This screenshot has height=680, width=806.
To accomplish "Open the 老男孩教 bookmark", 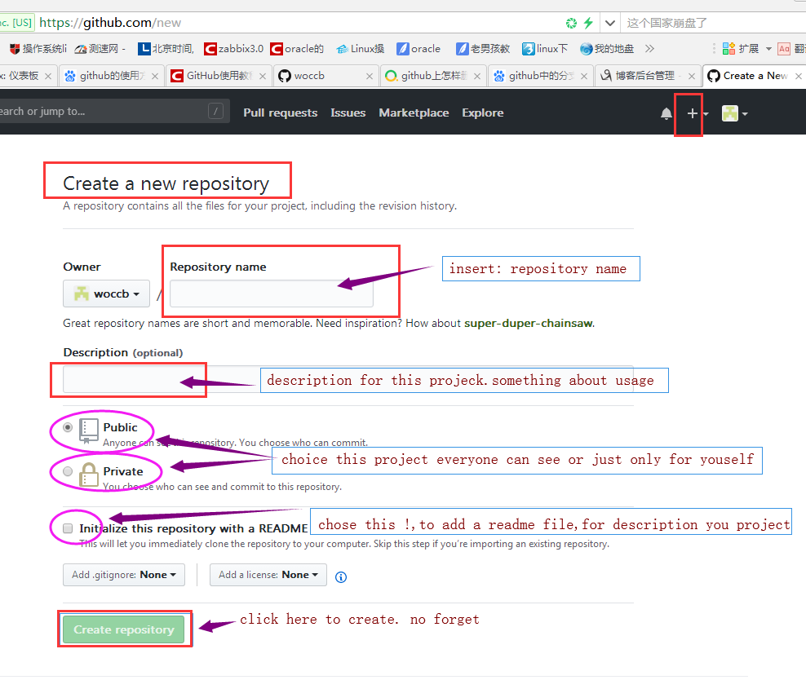I will coord(483,49).
